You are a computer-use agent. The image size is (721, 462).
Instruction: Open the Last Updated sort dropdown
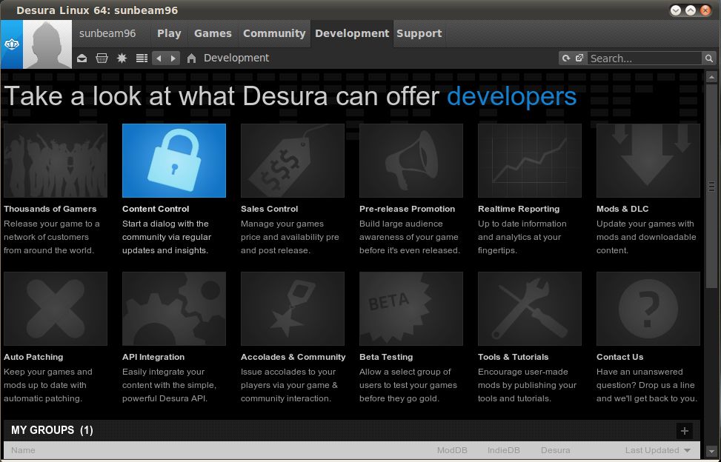pos(657,450)
